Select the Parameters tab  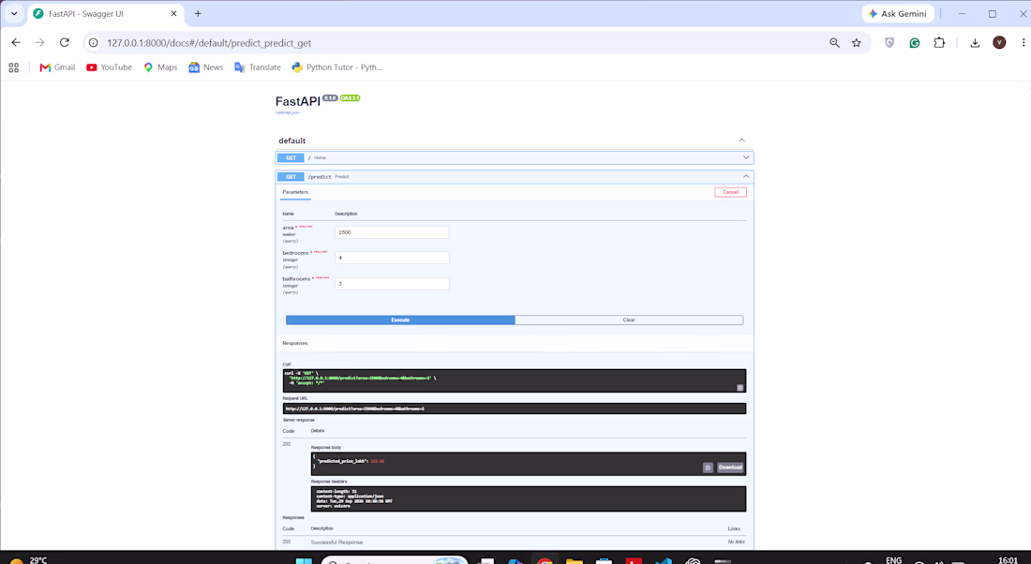[295, 192]
